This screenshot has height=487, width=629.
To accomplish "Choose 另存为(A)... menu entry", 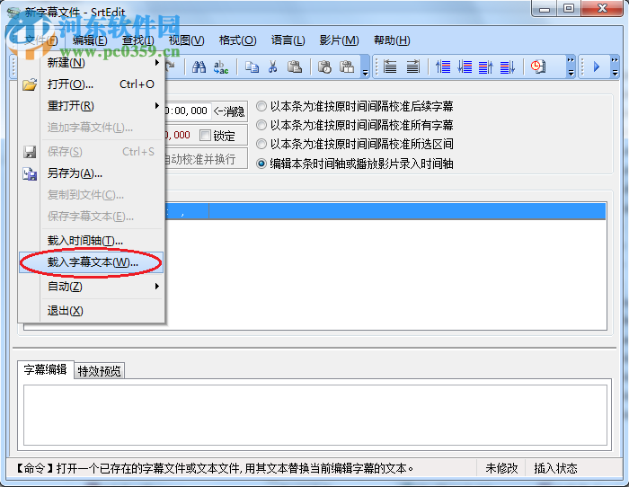I will pyautogui.click(x=92, y=173).
